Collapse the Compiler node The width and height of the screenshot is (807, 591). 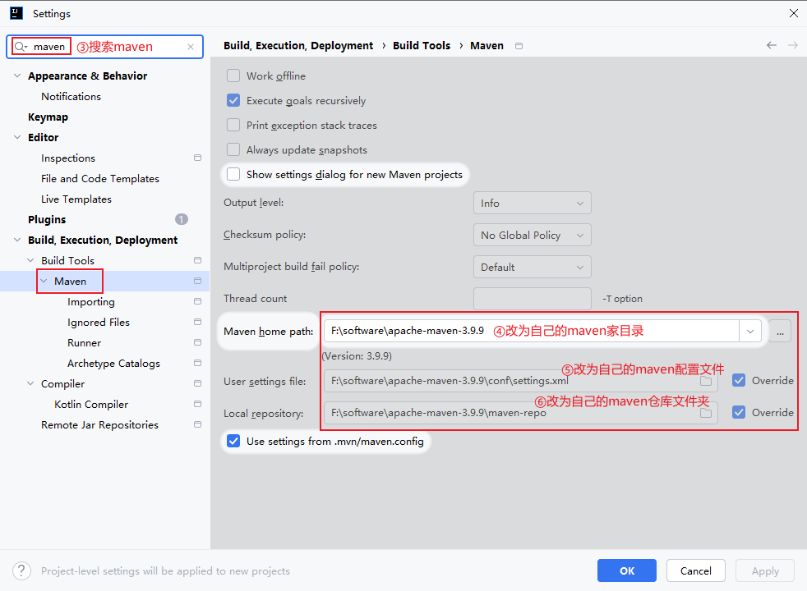click(30, 384)
